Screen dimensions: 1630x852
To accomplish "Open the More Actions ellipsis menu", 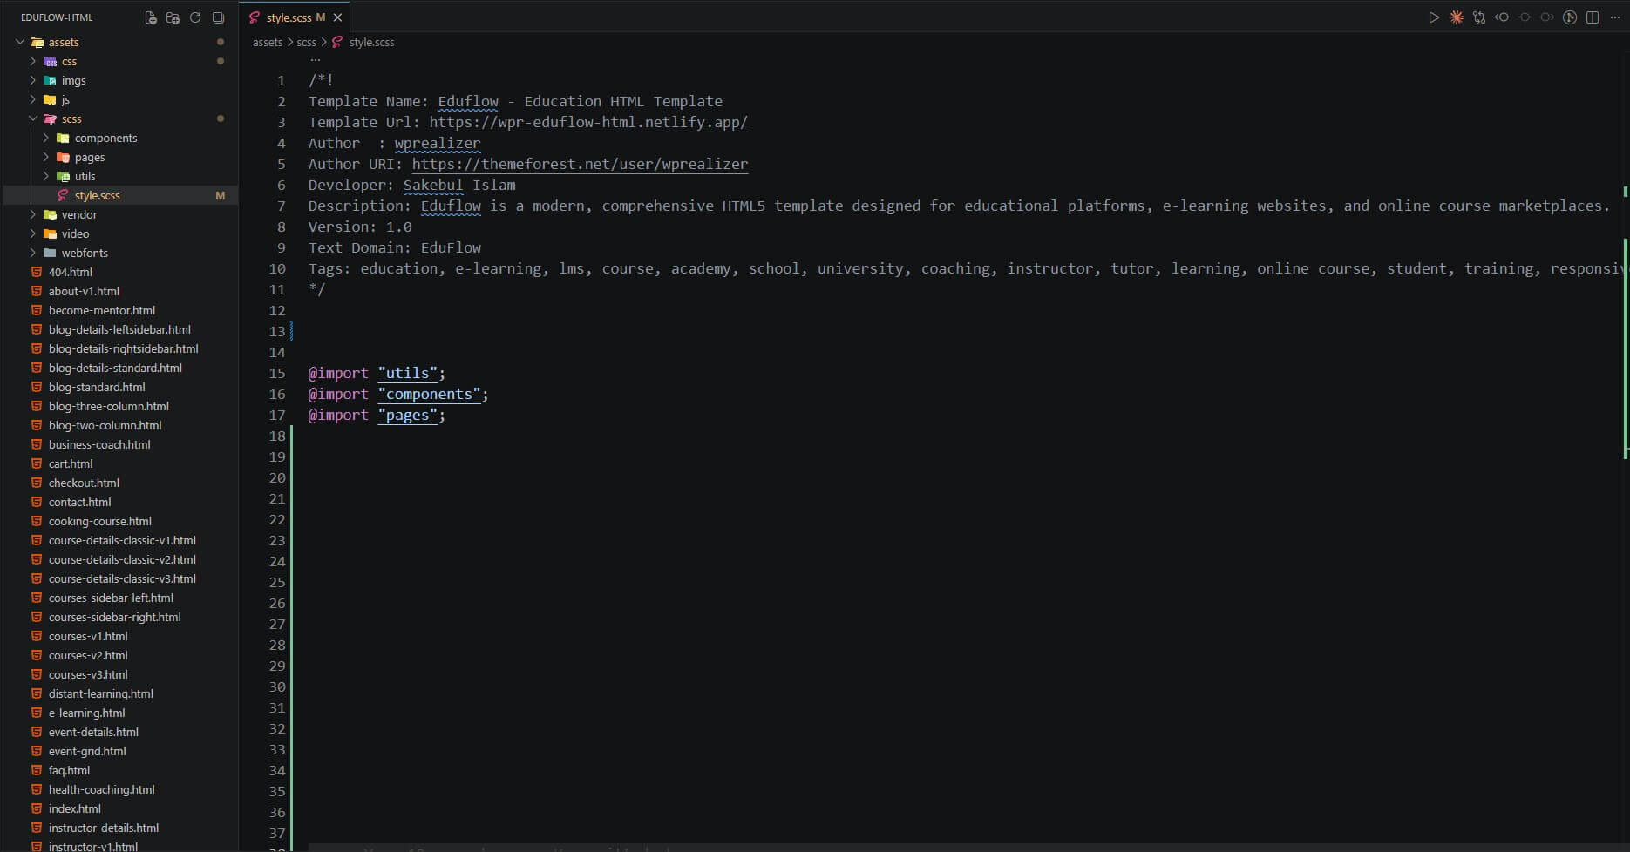I will [1614, 17].
